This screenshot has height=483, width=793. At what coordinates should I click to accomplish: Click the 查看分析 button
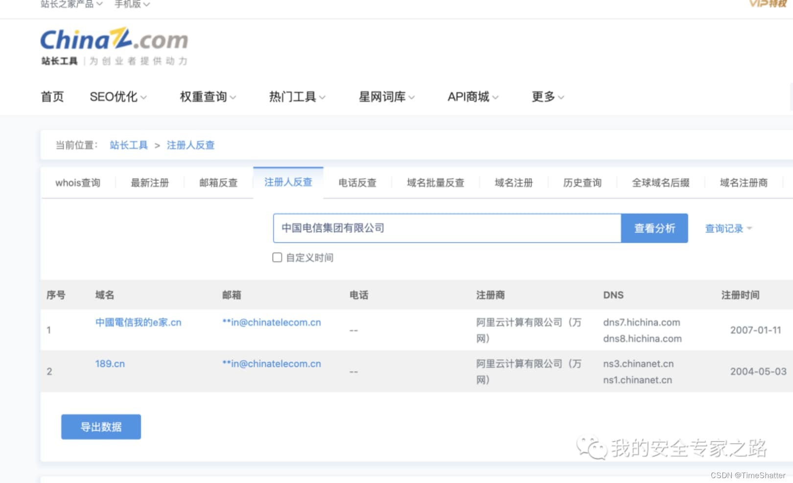(654, 228)
